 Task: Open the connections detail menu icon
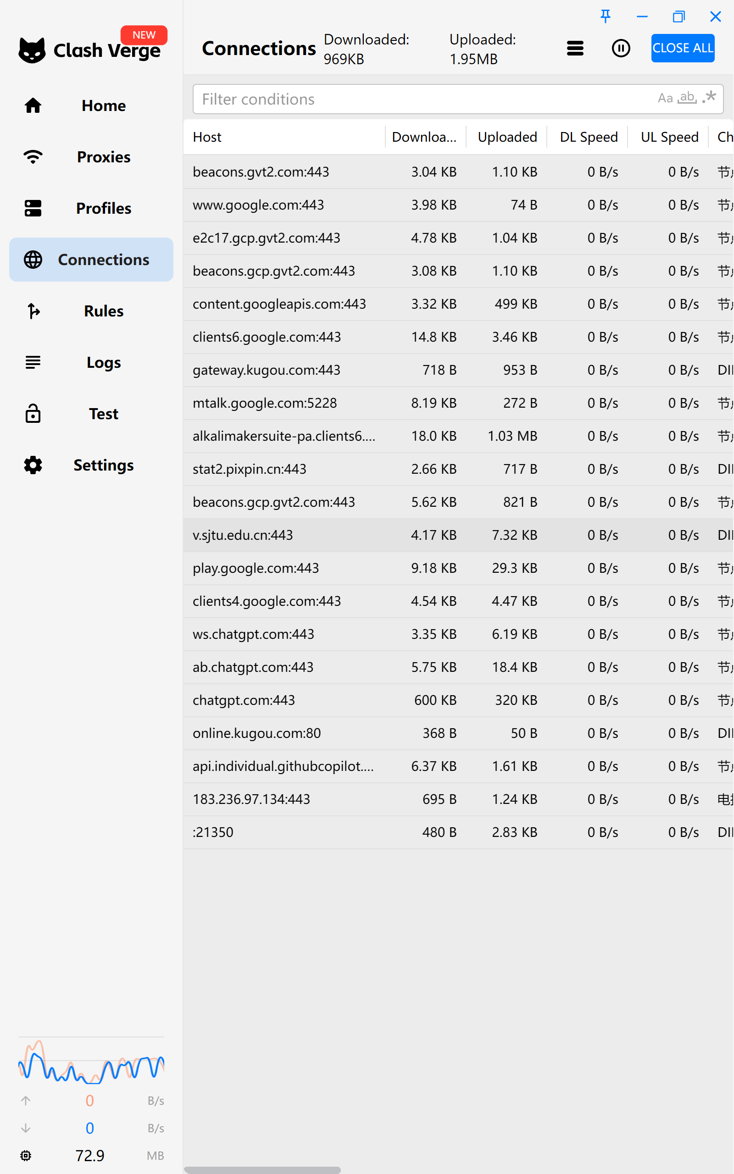click(575, 48)
